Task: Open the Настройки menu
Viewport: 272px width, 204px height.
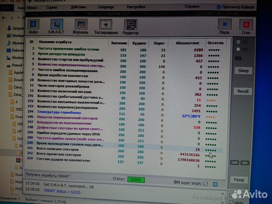Action: coord(136,7)
